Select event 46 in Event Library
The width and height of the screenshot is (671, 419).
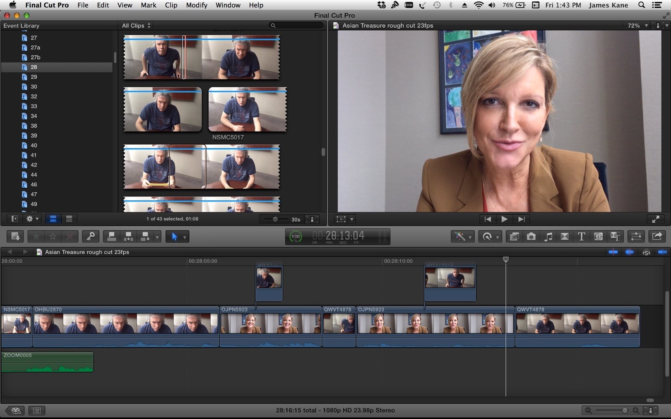coord(57,185)
